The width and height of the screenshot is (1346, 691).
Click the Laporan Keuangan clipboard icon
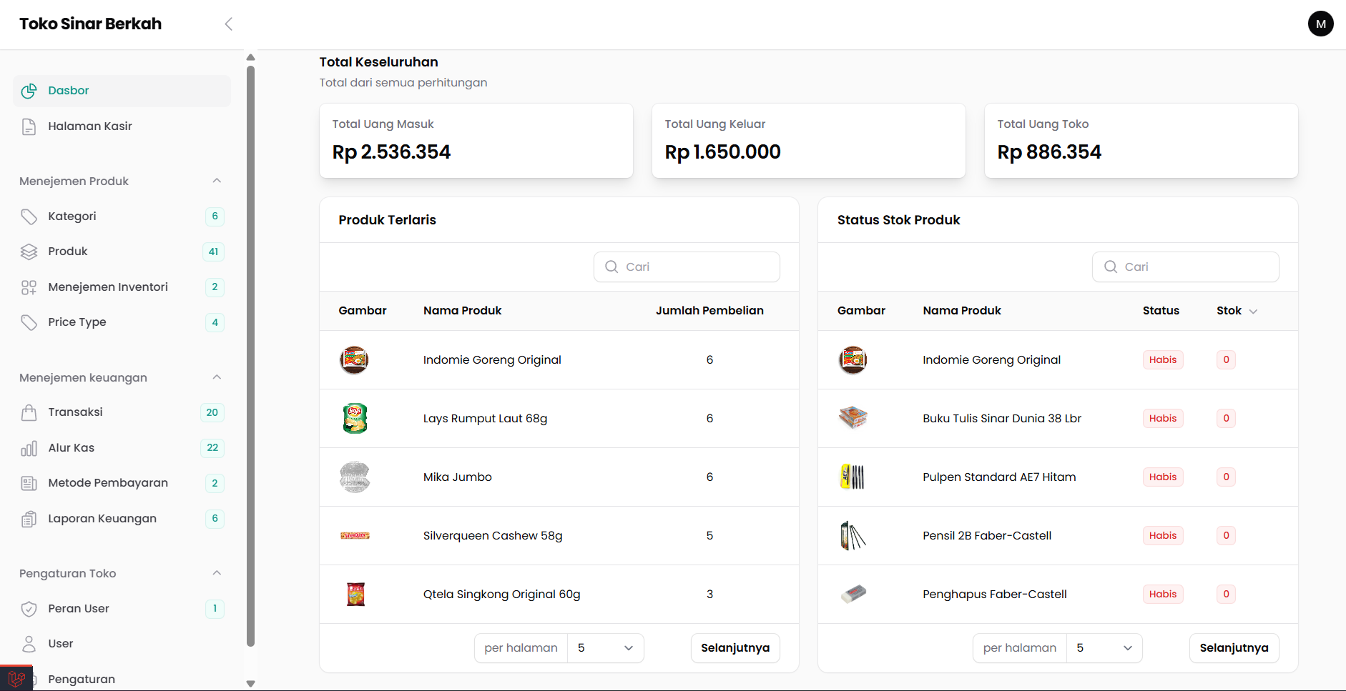[x=29, y=519]
